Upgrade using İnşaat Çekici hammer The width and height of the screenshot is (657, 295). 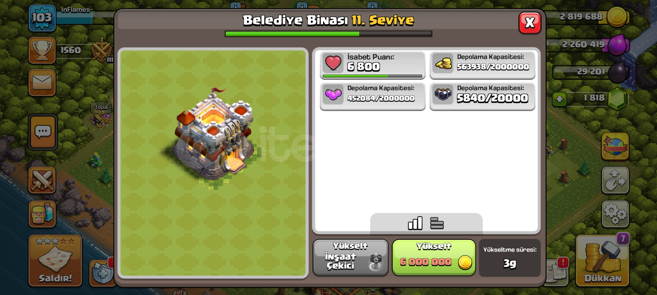tap(351, 258)
